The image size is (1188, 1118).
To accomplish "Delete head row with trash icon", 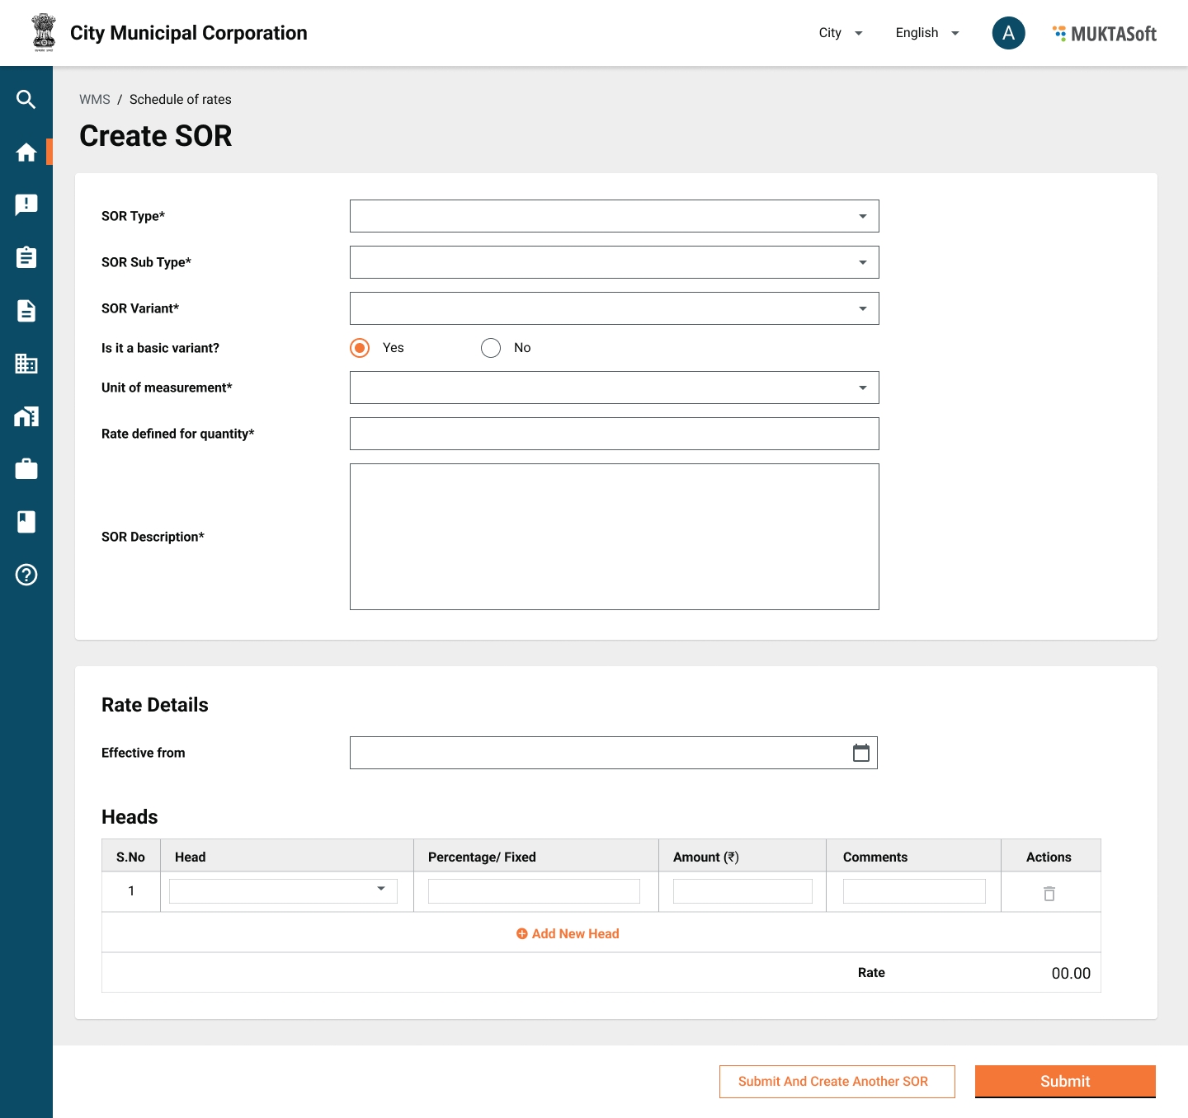I will pos(1049,893).
